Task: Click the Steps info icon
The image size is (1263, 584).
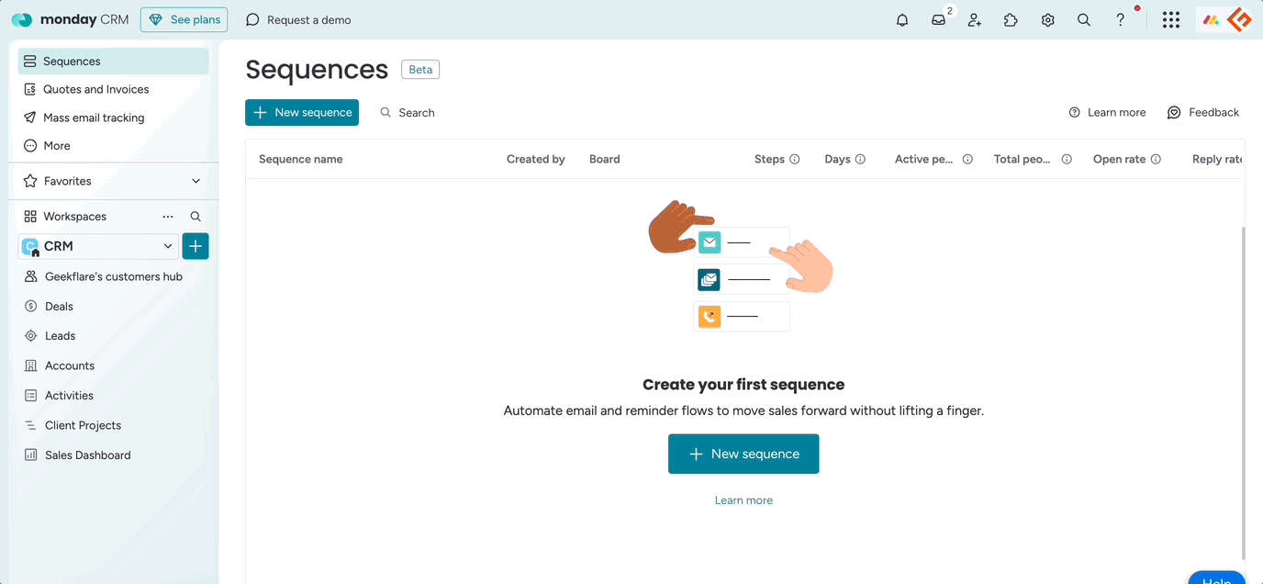Action: pos(795,159)
